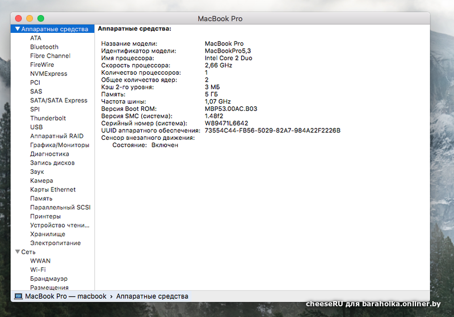Open Память in the sidebar list
The height and width of the screenshot is (317, 454).
pyautogui.click(x=41, y=198)
